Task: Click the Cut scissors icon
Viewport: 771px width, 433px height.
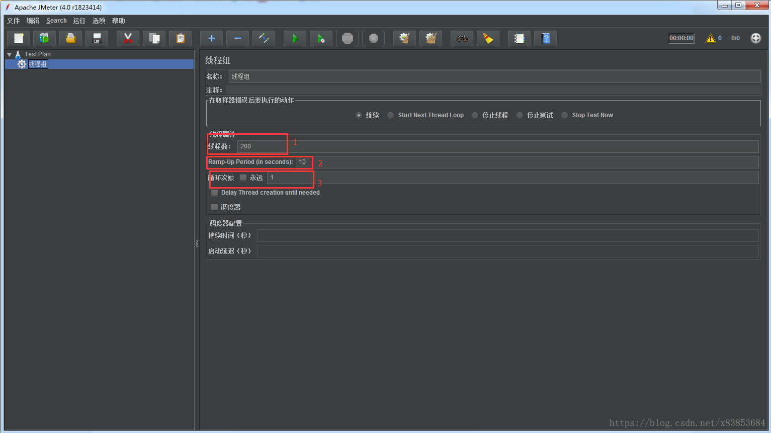Action: point(128,38)
